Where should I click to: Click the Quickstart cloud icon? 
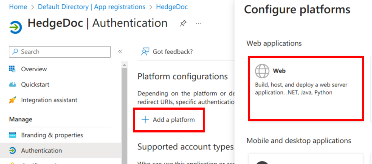(12, 84)
